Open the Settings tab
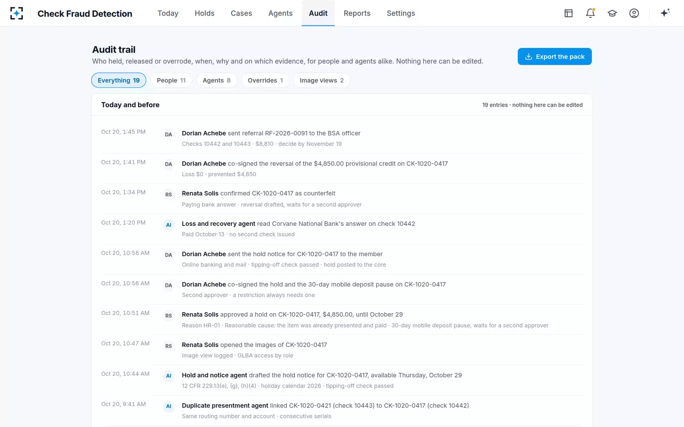Viewport: 684px width, 427px height. [401, 13]
